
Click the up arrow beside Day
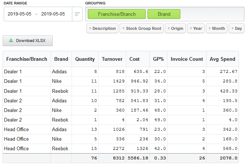(x=232, y=28)
